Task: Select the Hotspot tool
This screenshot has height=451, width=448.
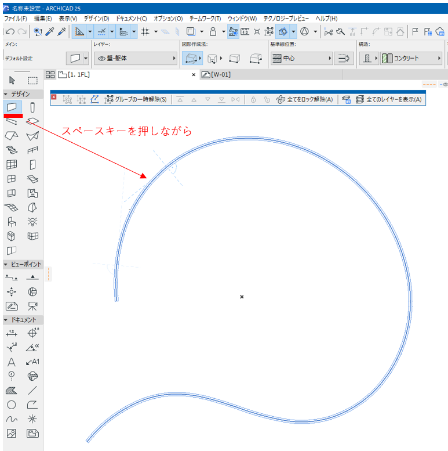Action: pos(32,419)
